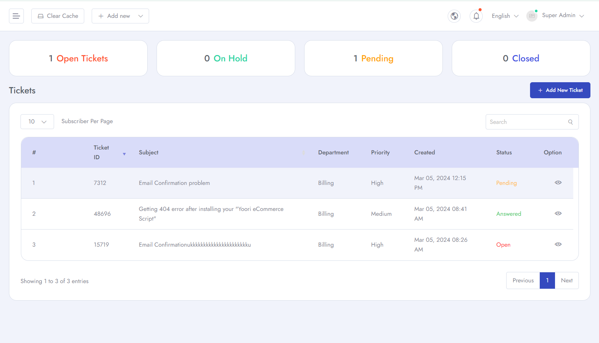The image size is (599, 343).
Task: Toggle the hamburger sidebar menu
Action: (x=16, y=16)
